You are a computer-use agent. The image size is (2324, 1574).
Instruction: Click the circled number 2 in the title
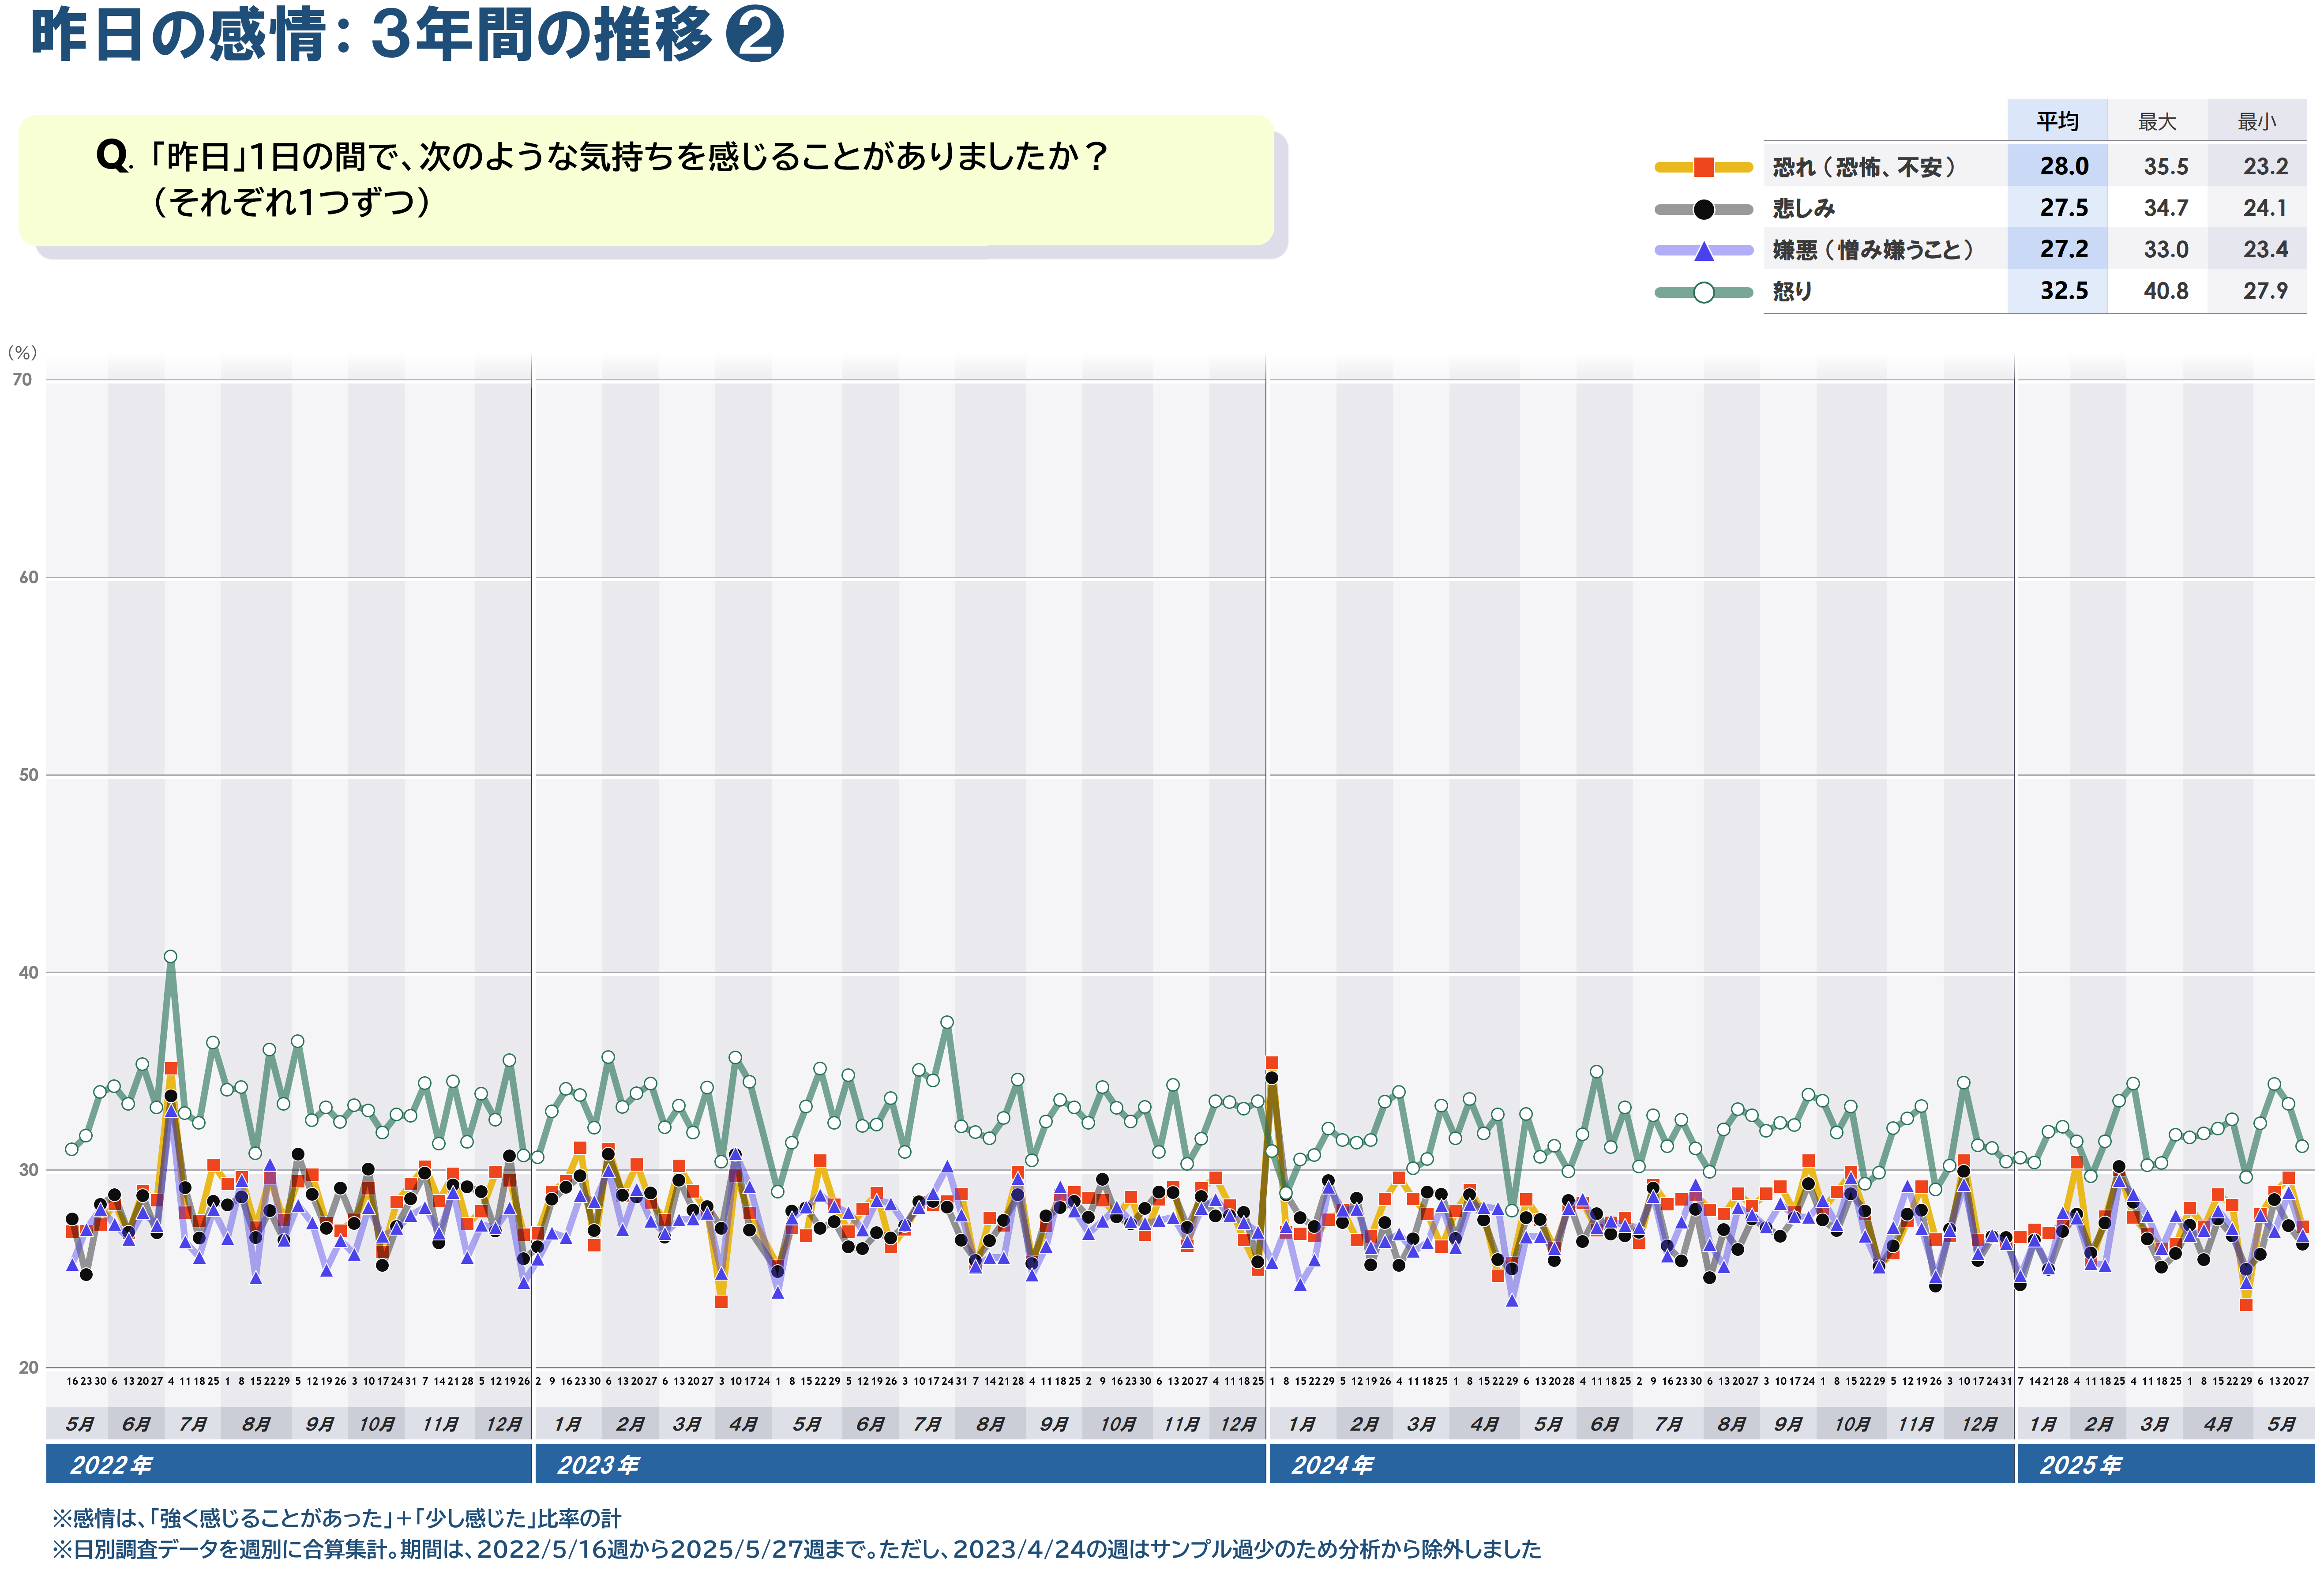(x=754, y=35)
